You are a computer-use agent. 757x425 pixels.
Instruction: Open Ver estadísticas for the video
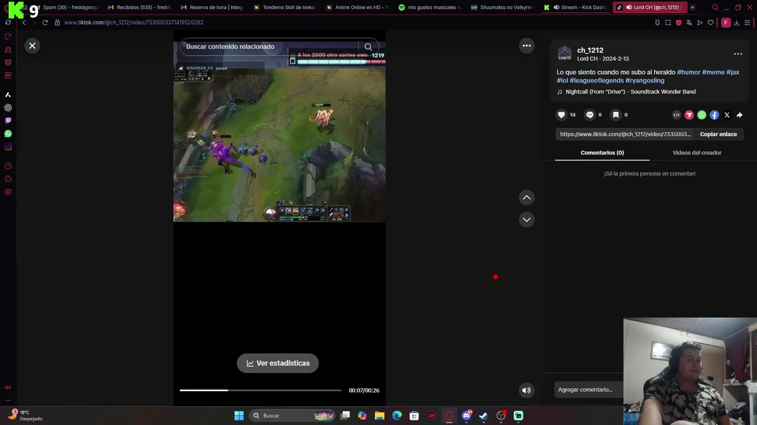pos(278,363)
